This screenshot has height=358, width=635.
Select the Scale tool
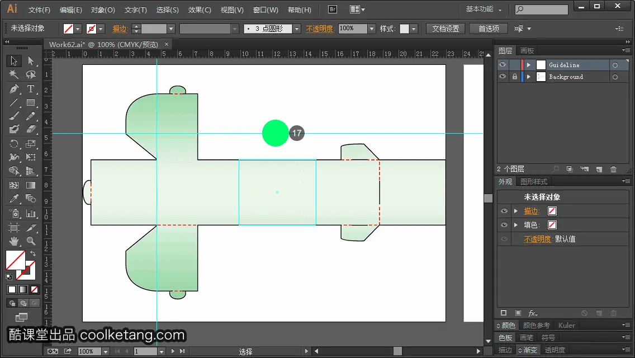(31, 144)
